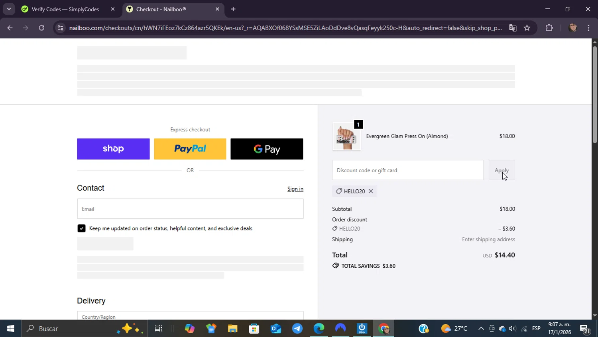Close the Checkout - Nailboo tab
598x337 pixels.
coord(217,9)
